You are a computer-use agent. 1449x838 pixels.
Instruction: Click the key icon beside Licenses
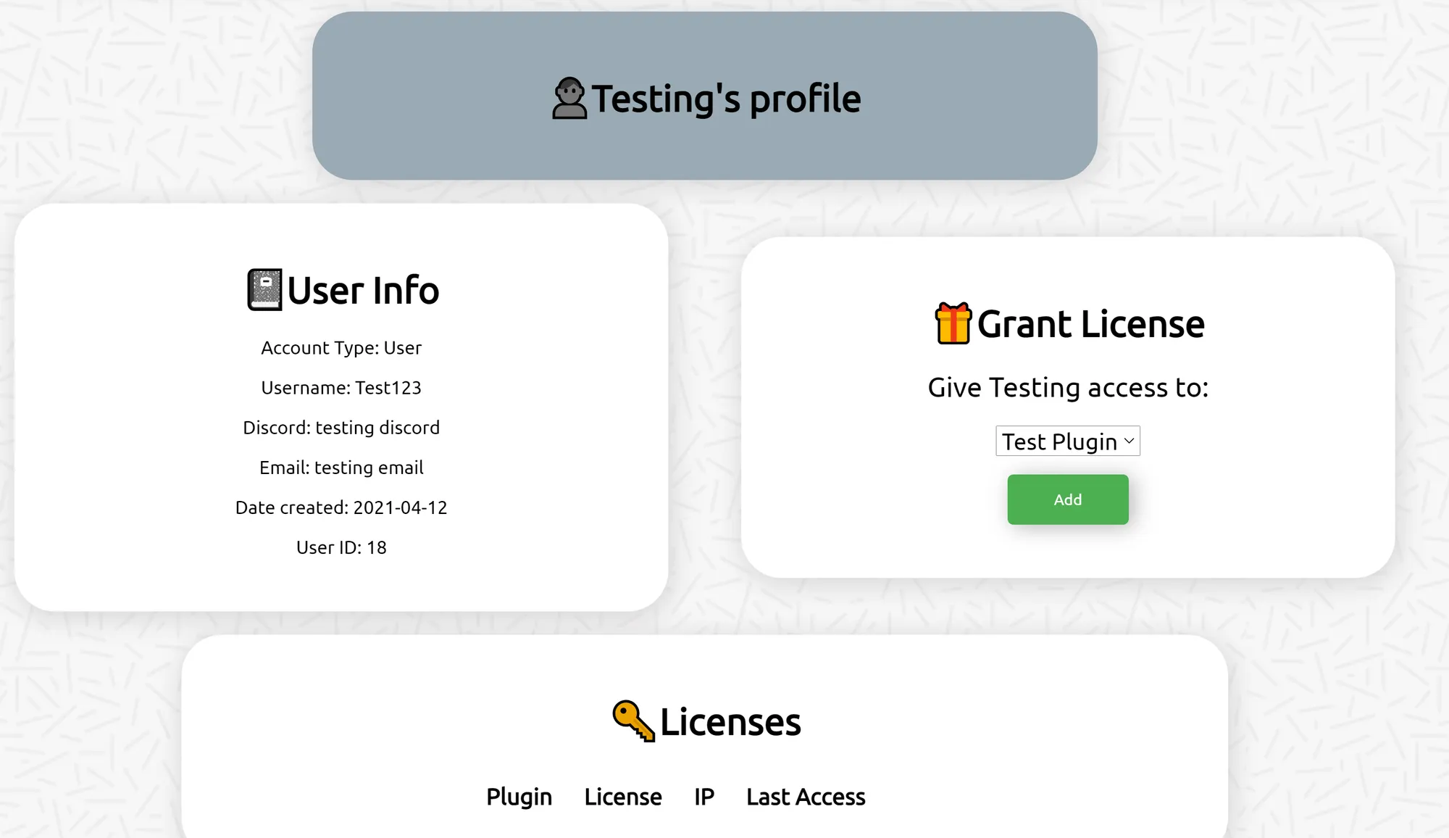pyautogui.click(x=633, y=721)
